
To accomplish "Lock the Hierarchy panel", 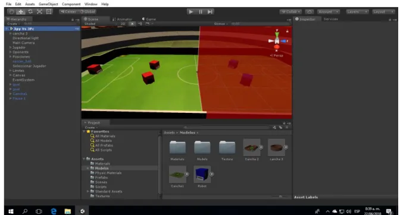I will click(x=73, y=20).
